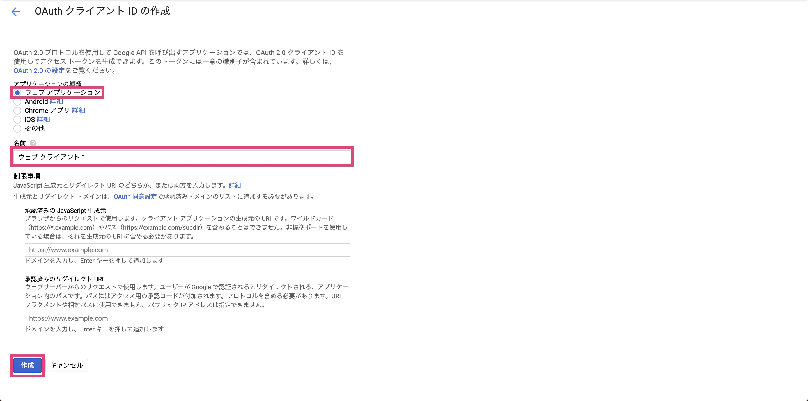Screen dimensions: 808x401
Task: Open the 詳細 link beside iOS
Action: (x=43, y=120)
